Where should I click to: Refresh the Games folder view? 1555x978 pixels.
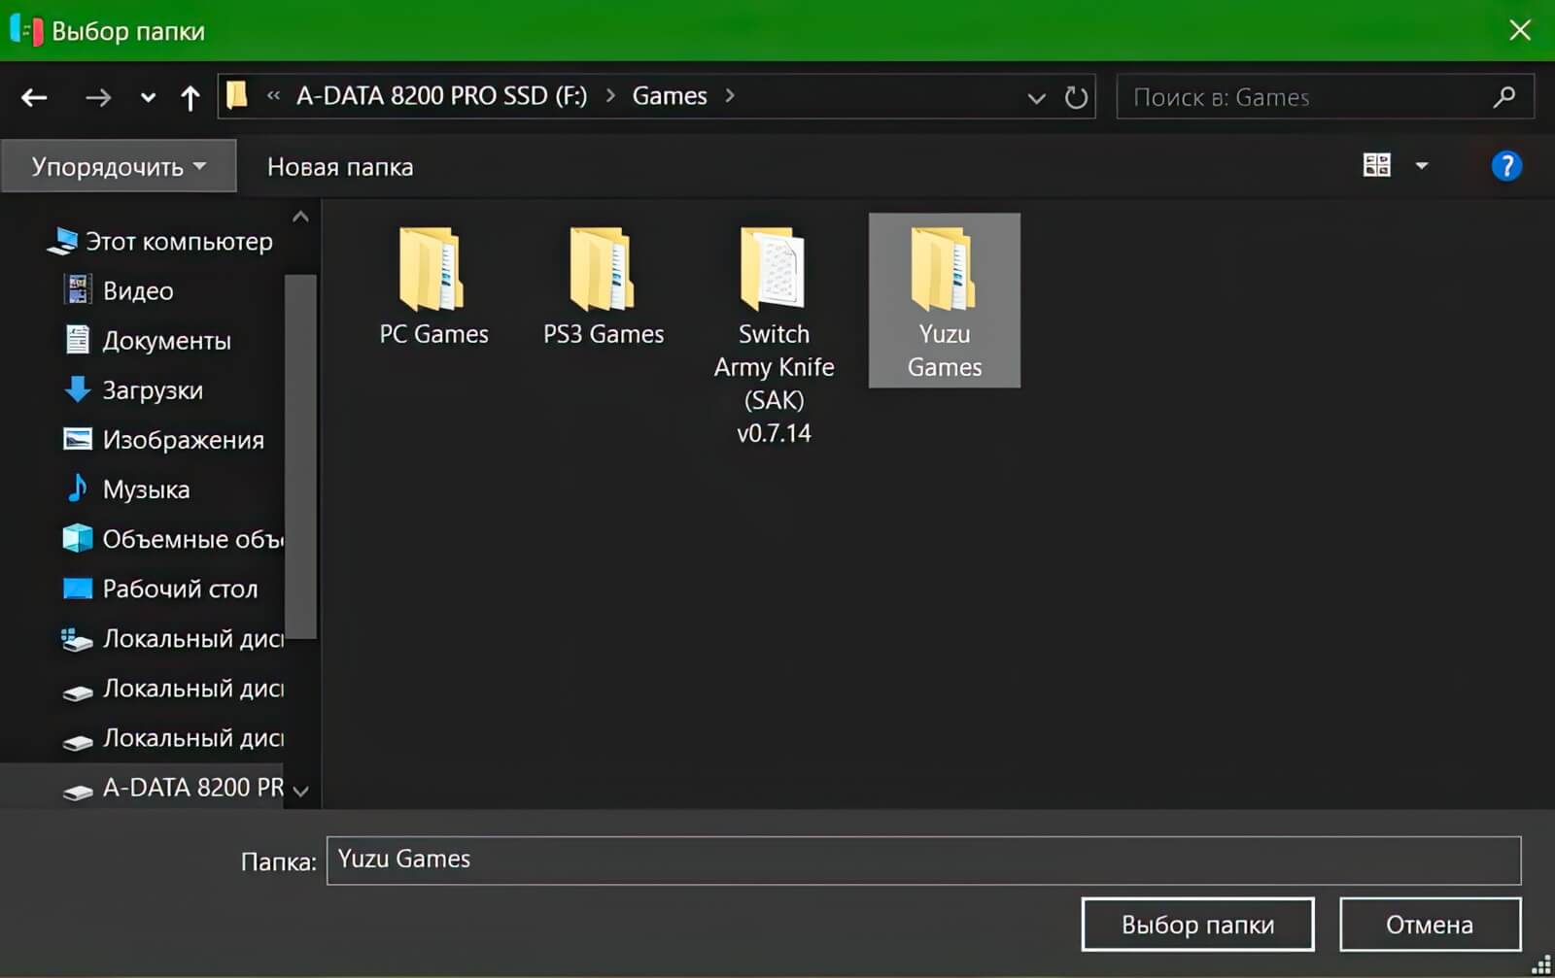1076,97
